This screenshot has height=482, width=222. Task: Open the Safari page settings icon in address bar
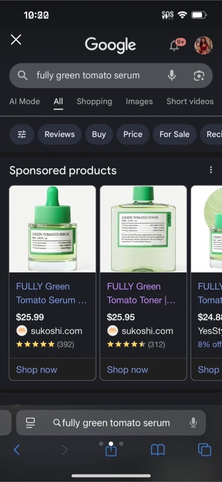30,423
